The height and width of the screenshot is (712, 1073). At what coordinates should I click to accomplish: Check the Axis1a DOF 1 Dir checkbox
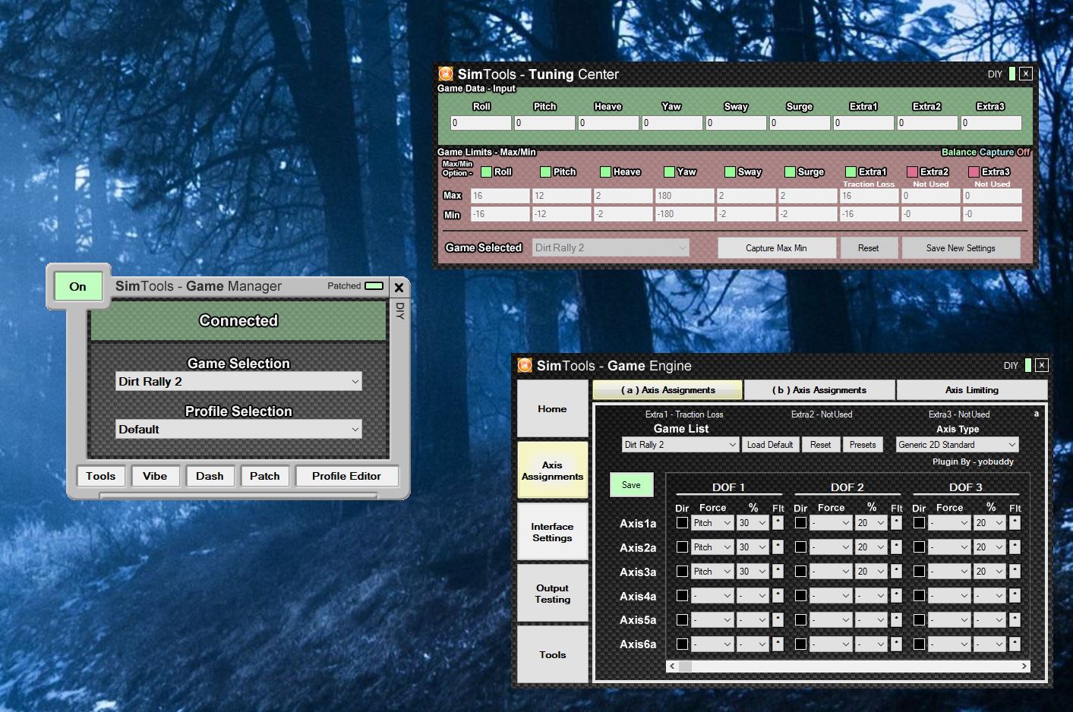[682, 523]
